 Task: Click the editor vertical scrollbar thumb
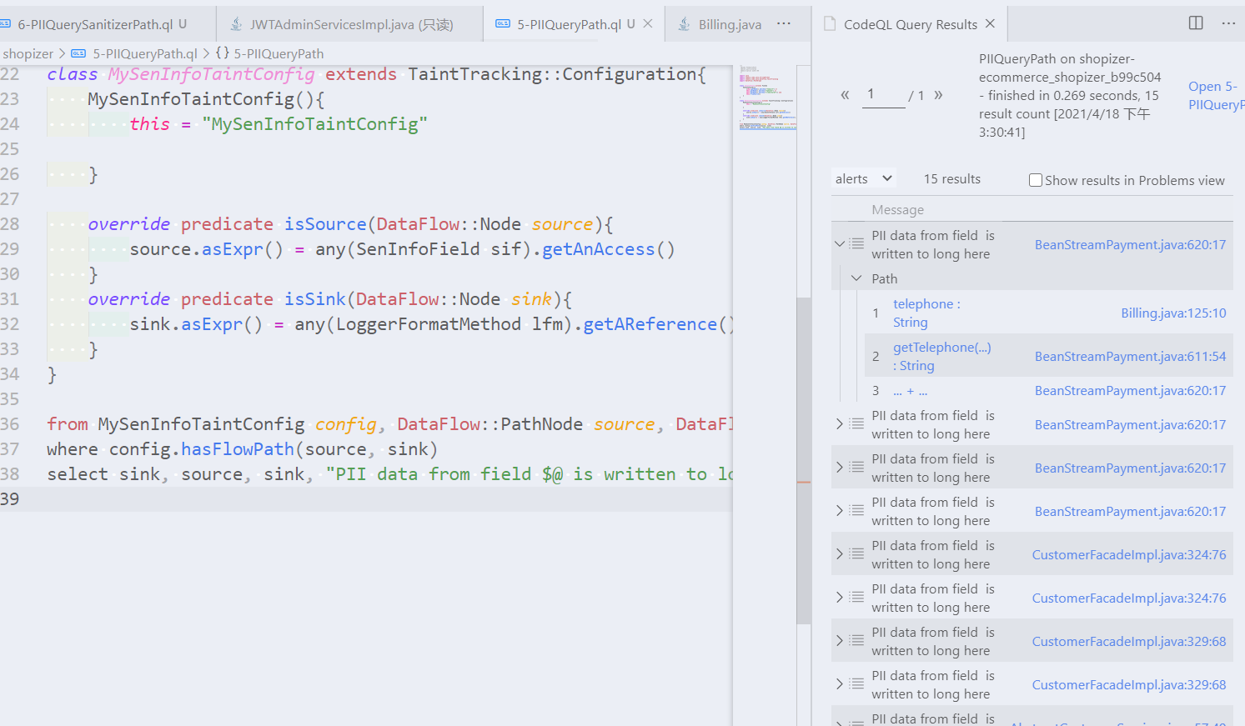(x=804, y=460)
